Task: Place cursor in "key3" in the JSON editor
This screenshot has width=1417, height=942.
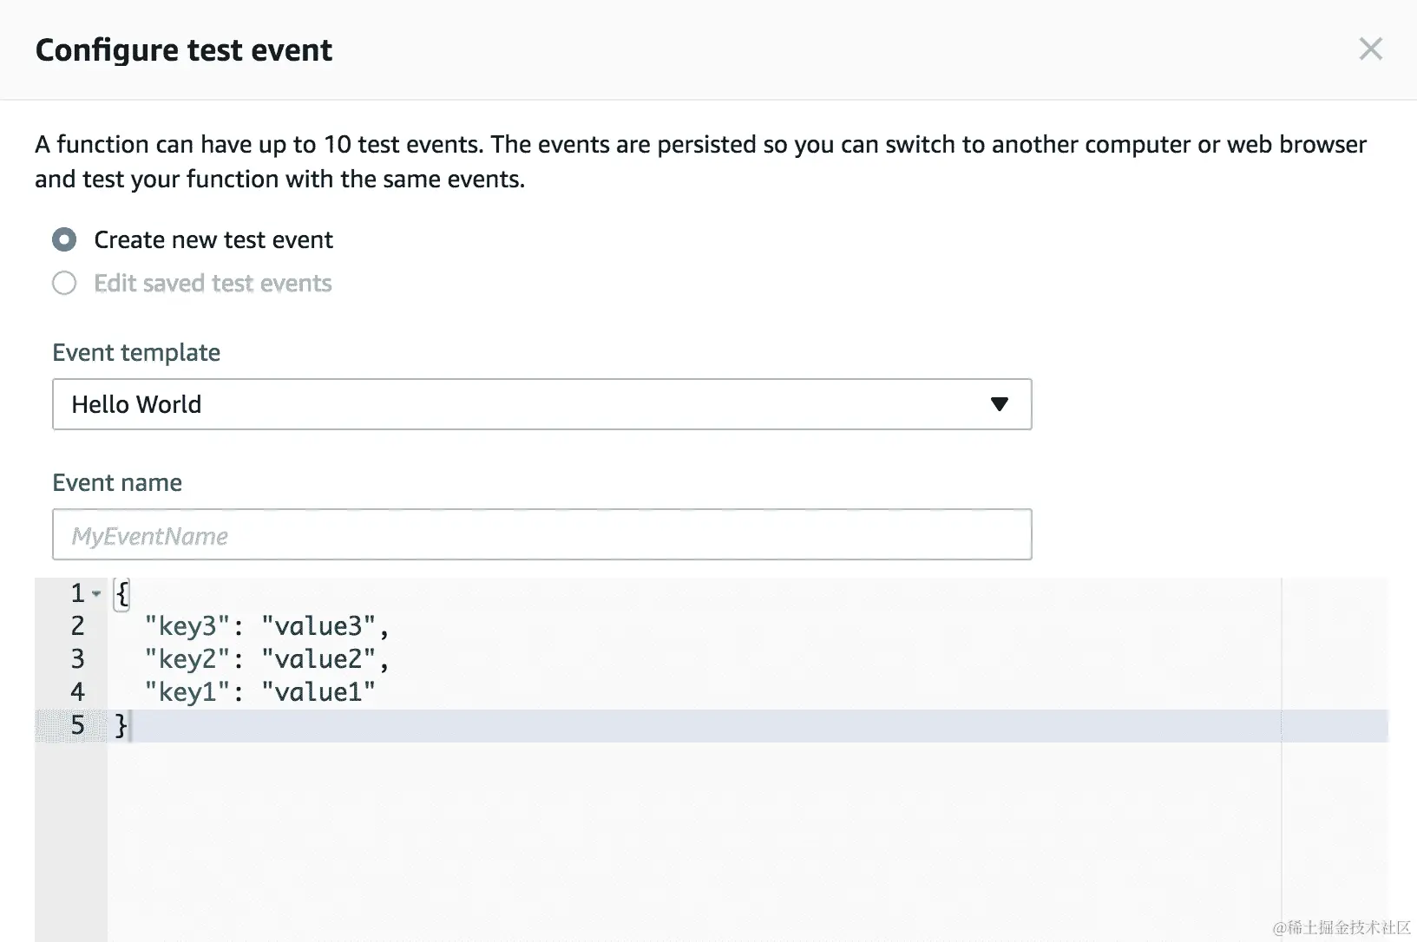Action: (187, 626)
